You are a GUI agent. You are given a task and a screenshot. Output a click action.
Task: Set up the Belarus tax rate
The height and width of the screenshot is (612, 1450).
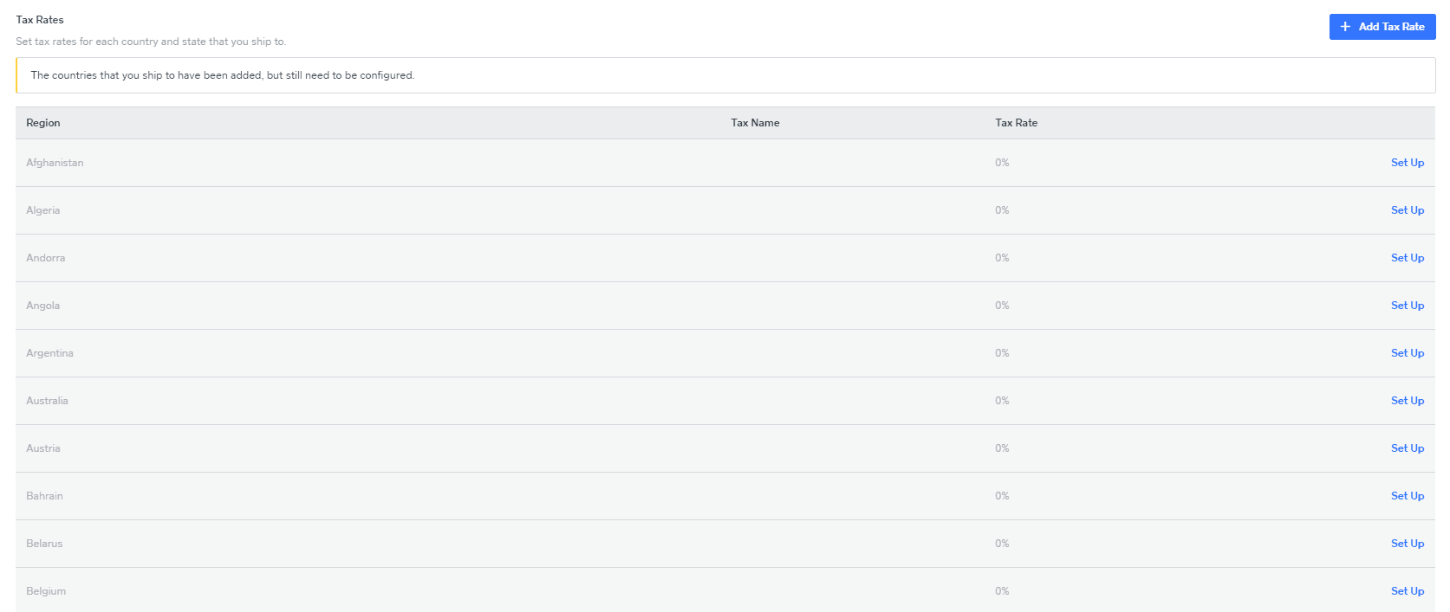1407,544
